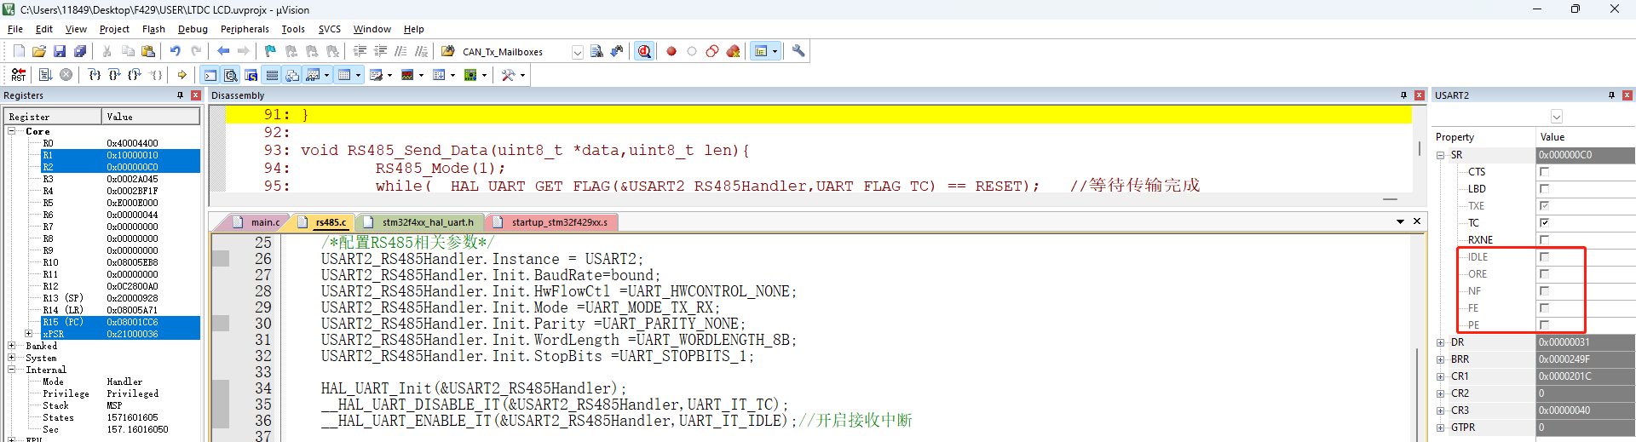The width and height of the screenshot is (1636, 442).
Task: Enable the CTS checkbox in SR
Action: point(1544,171)
